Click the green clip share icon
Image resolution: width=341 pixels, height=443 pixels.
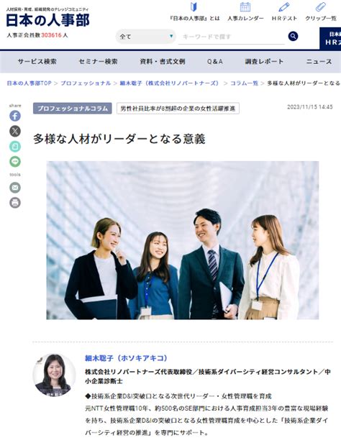coord(15,147)
